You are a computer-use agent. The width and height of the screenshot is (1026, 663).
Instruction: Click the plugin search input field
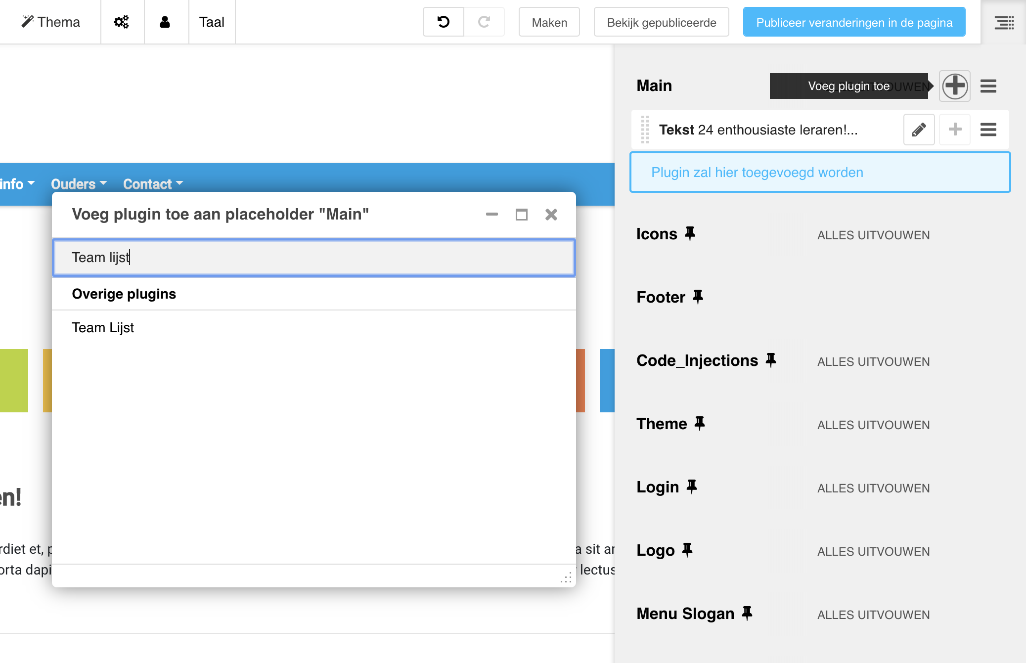tap(313, 257)
